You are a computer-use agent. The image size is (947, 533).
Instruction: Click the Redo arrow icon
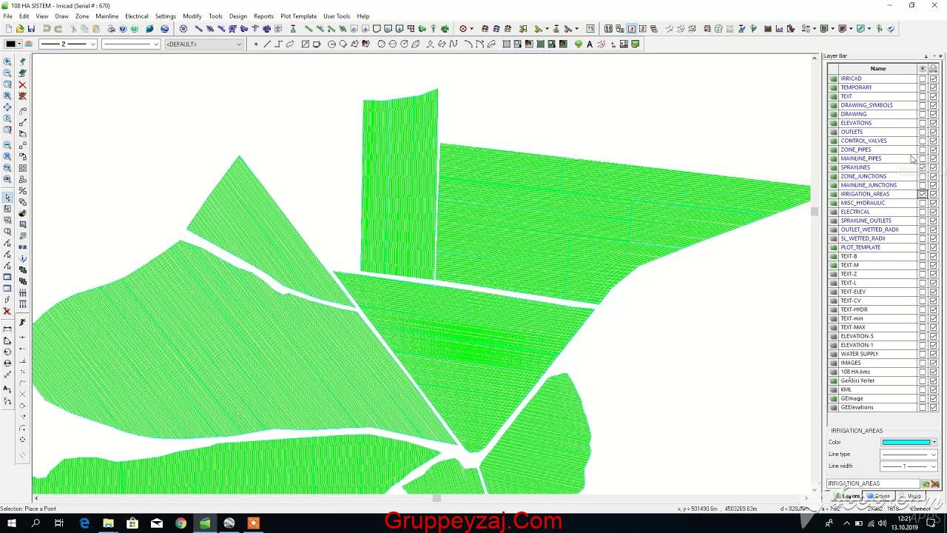[58, 29]
